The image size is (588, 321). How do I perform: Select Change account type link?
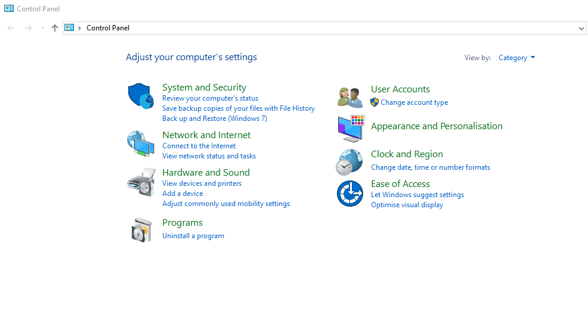click(x=414, y=102)
